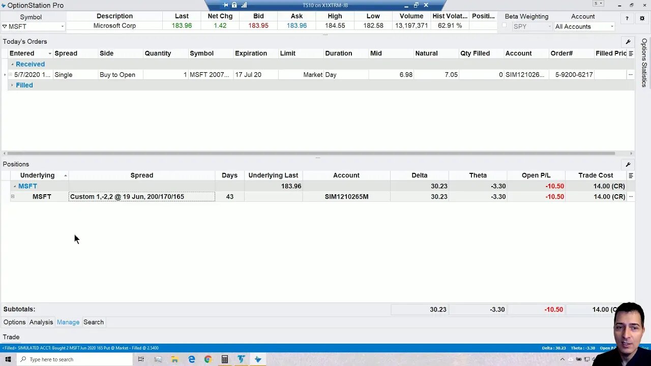This screenshot has height=366, width=651.
Task: Collapse the MSFT underlying group
Action: [x=14, y=186]
